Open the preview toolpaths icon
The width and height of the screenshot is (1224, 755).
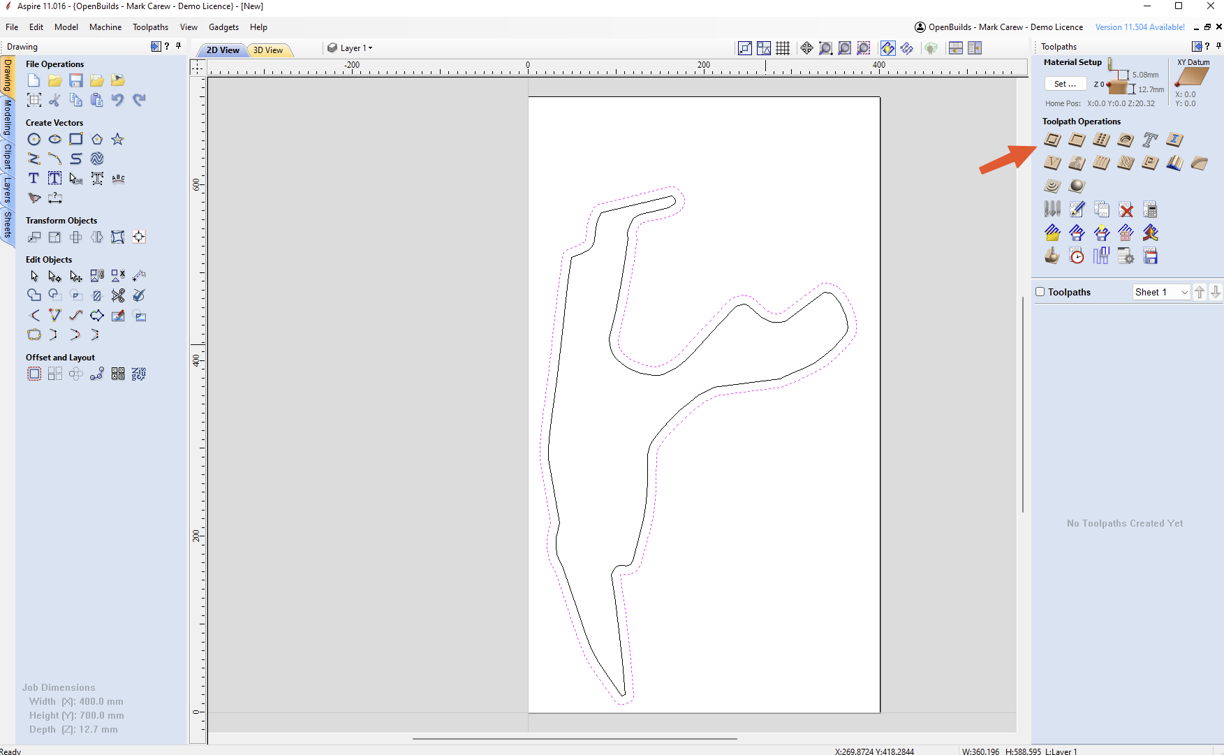(1052, 256)
